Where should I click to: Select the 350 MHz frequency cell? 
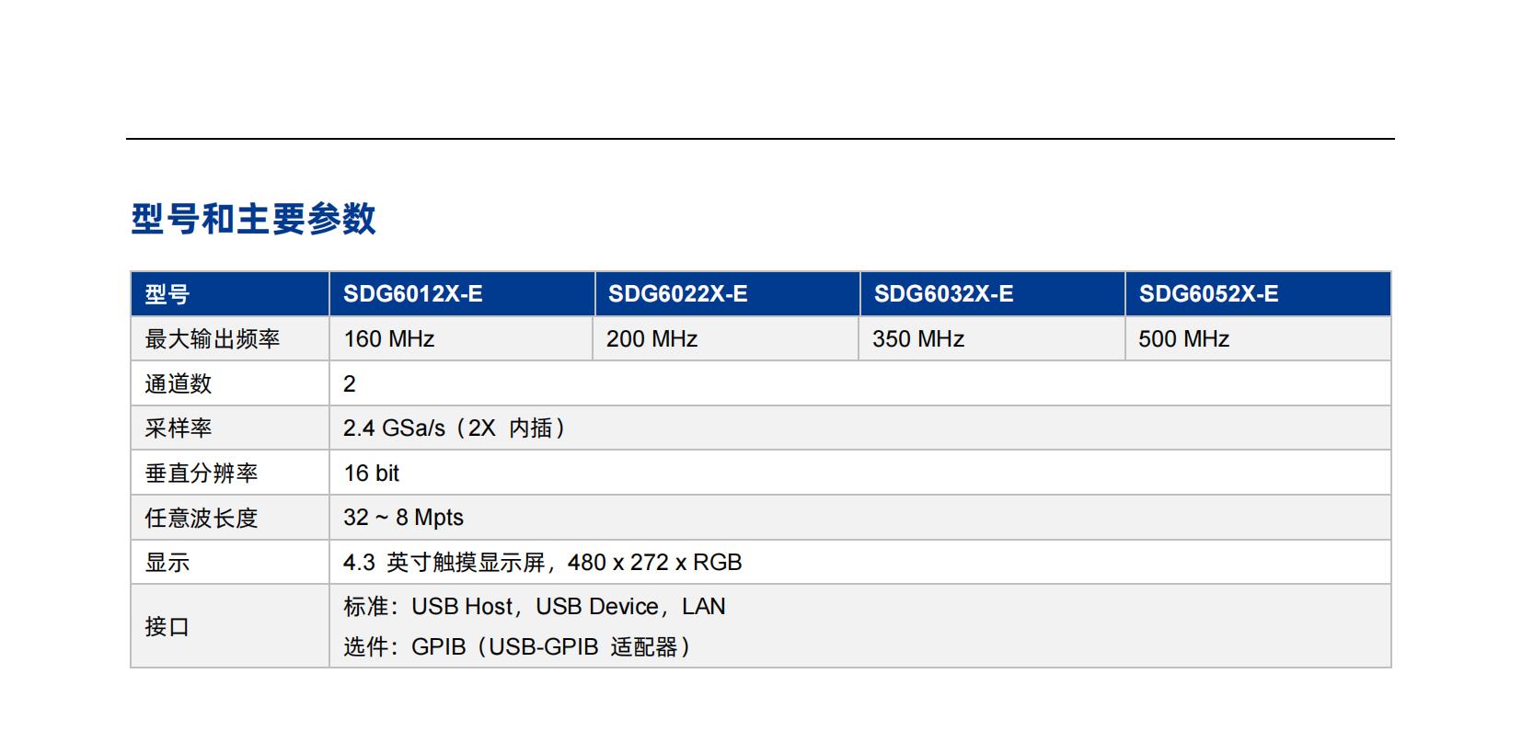(917, 339)
